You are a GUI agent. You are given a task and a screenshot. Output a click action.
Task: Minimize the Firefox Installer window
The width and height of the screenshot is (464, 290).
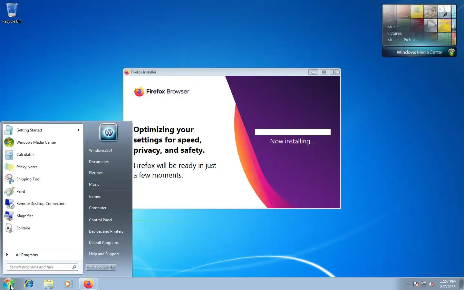(x=313, y=72)
